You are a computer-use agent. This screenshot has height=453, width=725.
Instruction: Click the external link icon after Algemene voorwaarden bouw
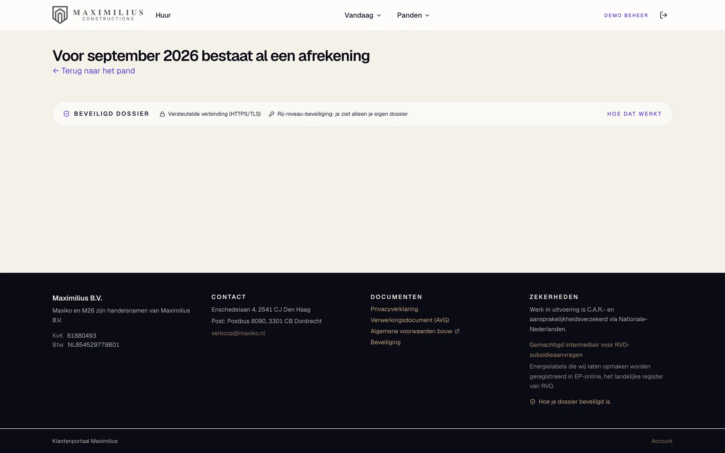[x=457, y=331]
